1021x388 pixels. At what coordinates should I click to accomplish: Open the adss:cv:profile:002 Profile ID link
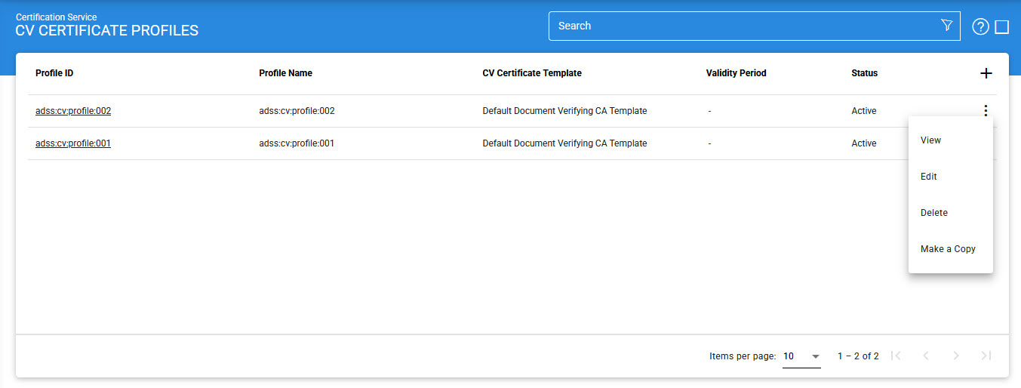click(x=73, y=111)
